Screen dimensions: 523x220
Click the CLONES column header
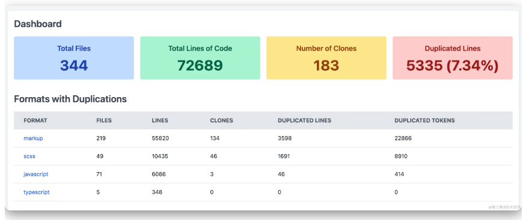click(x=221, y=120)
